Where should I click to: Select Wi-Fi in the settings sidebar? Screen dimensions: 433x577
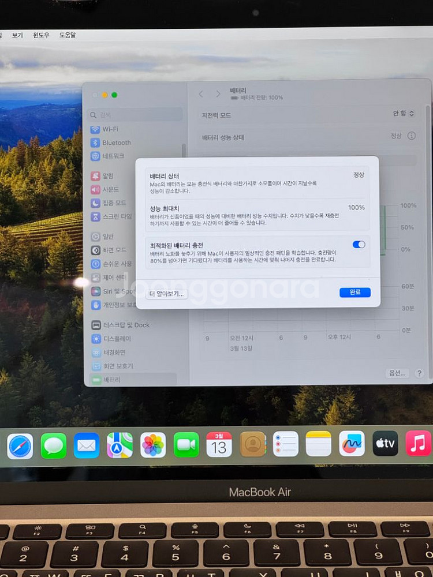pos(104,129)
